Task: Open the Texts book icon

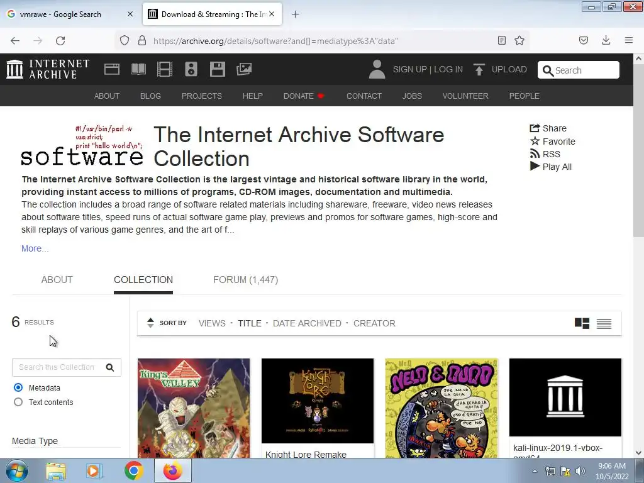Action: (138, 69)
